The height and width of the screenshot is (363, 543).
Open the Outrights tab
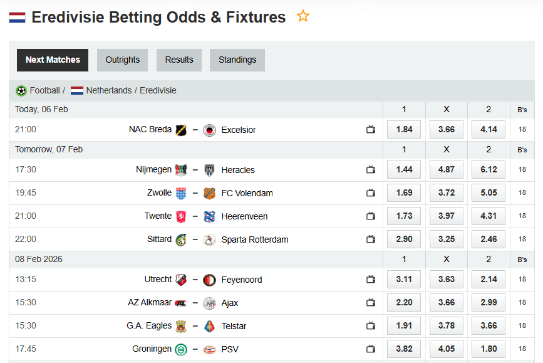tap(122, 60)
